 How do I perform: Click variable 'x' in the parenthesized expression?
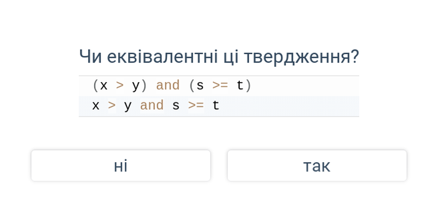[x=103, y=86]
